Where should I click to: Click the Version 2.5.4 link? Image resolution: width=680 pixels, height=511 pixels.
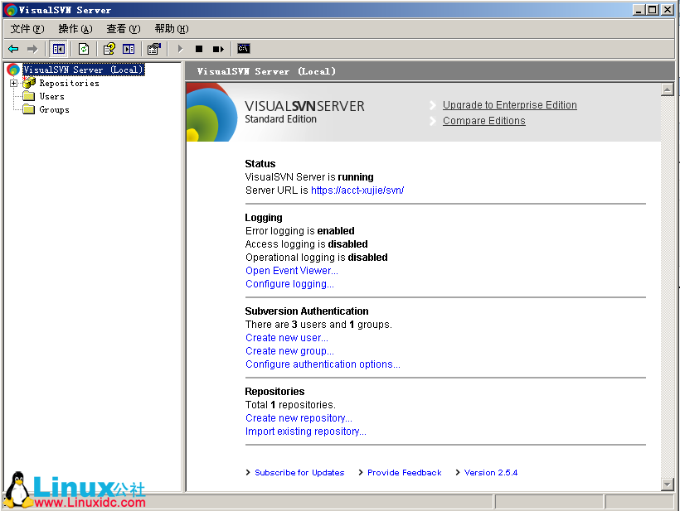pos(490,472)
